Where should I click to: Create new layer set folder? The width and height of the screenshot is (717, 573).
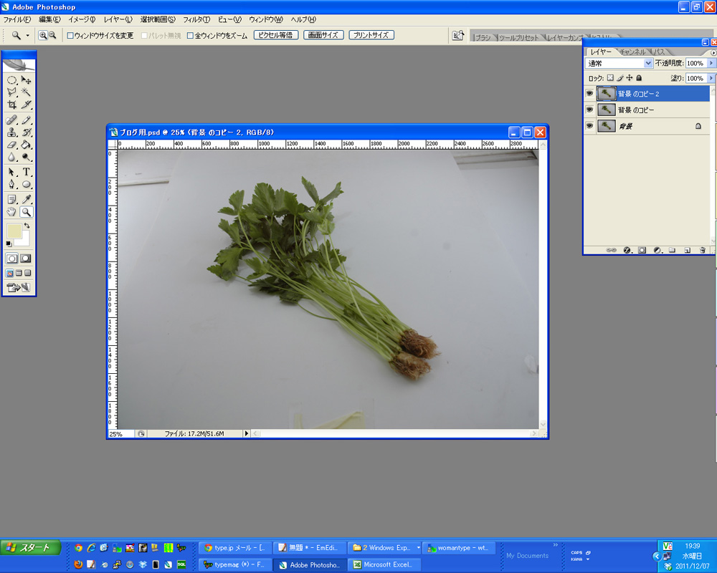673,250
